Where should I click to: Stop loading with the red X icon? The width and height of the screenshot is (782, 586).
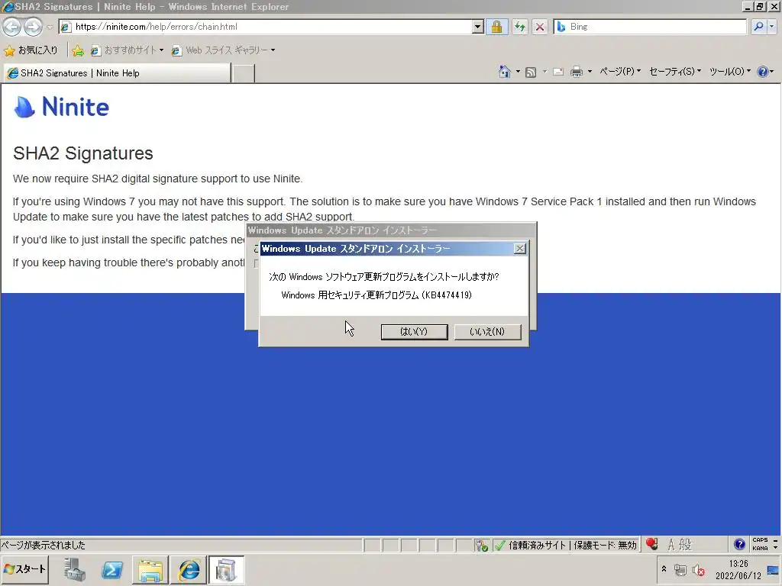(x=540, y=27)
